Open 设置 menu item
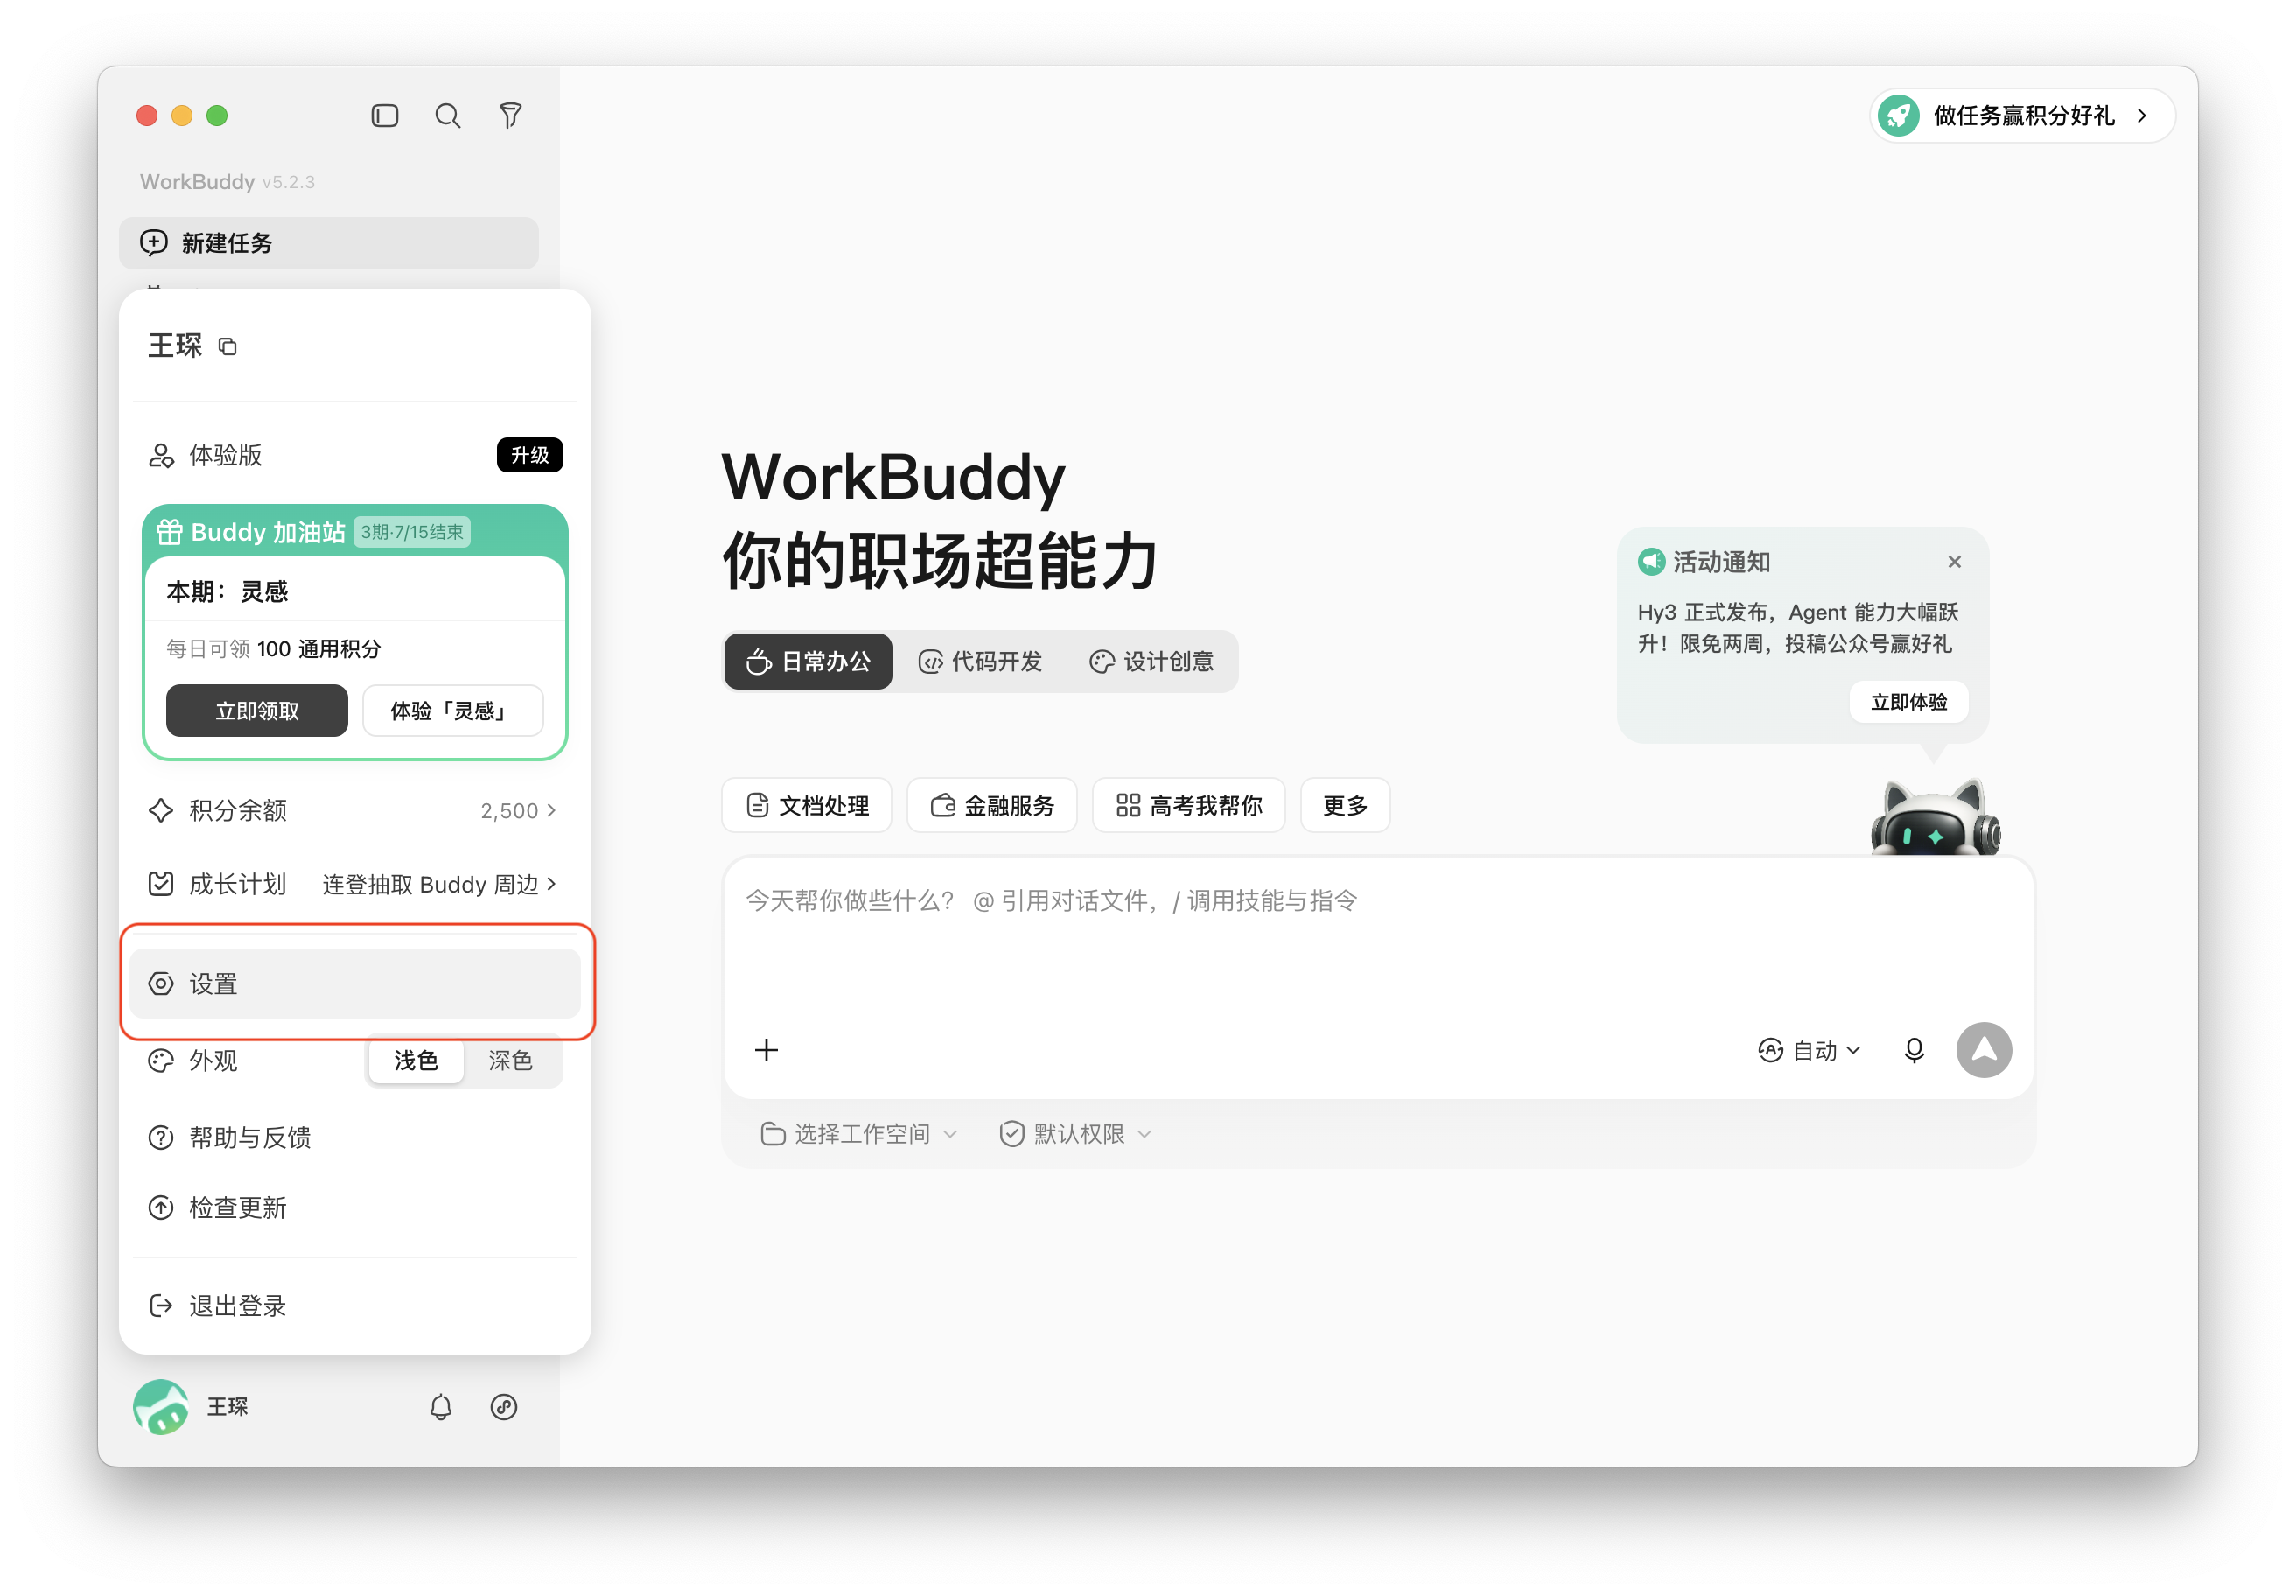 point(355,983)
